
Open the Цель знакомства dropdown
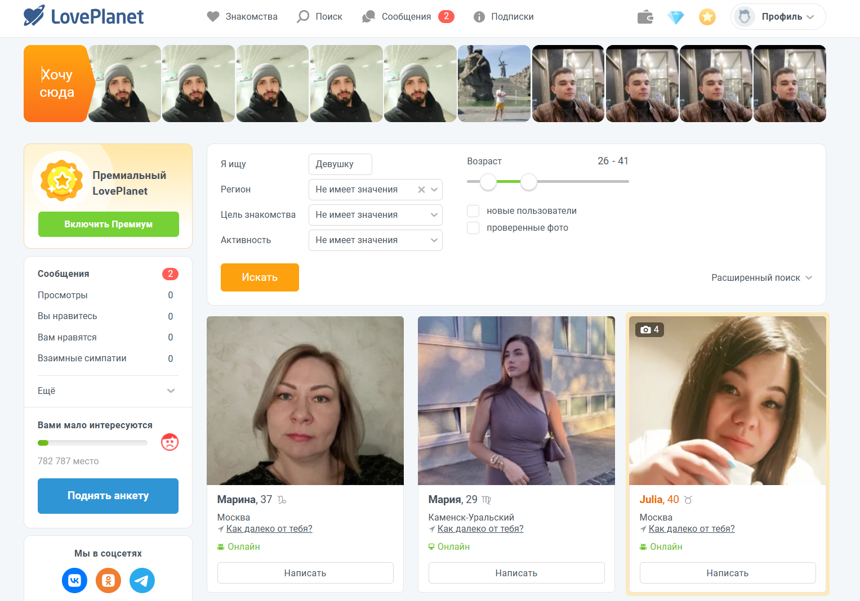tap(376, 215)
